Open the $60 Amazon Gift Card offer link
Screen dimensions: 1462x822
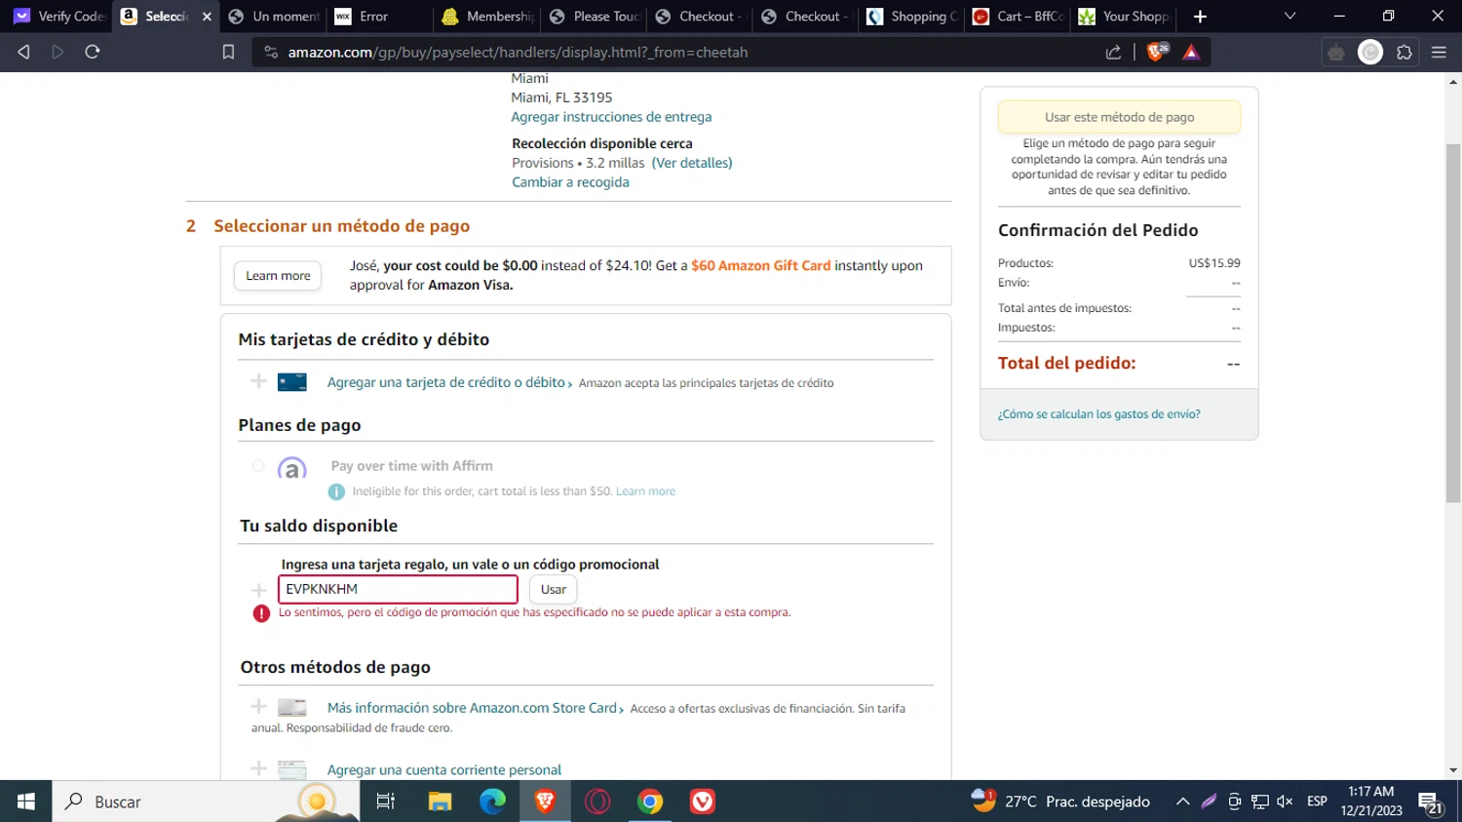tap(761, 265)
